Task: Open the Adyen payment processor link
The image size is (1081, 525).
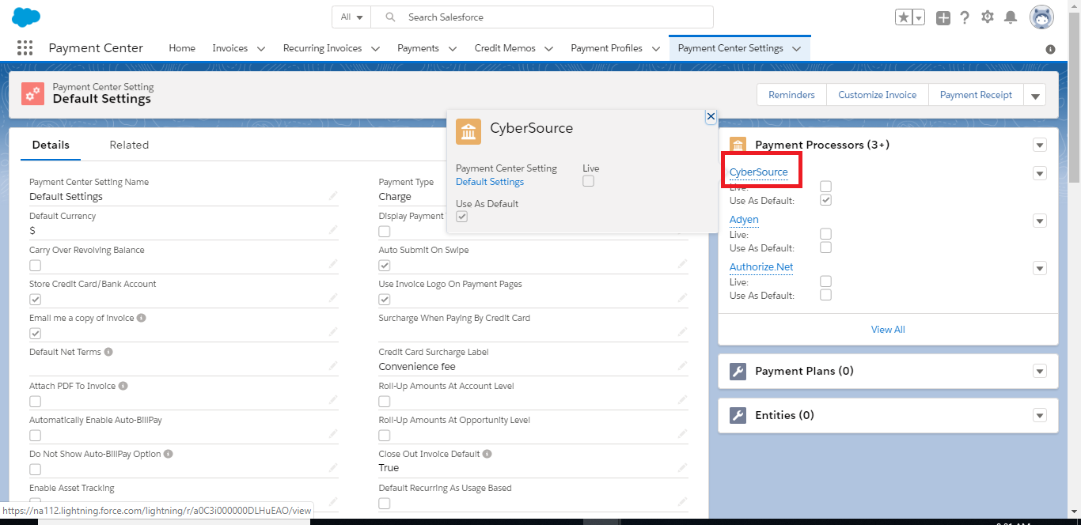Action: 744,220
